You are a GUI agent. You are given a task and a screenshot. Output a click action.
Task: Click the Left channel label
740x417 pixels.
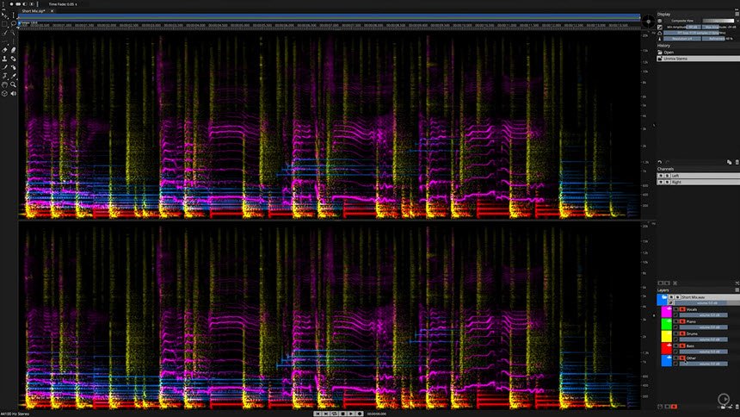[675, 176]
